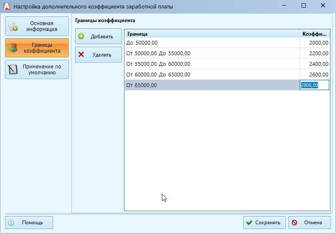
Task: Click the Коэффи... column header
Action: coord(314,34)
